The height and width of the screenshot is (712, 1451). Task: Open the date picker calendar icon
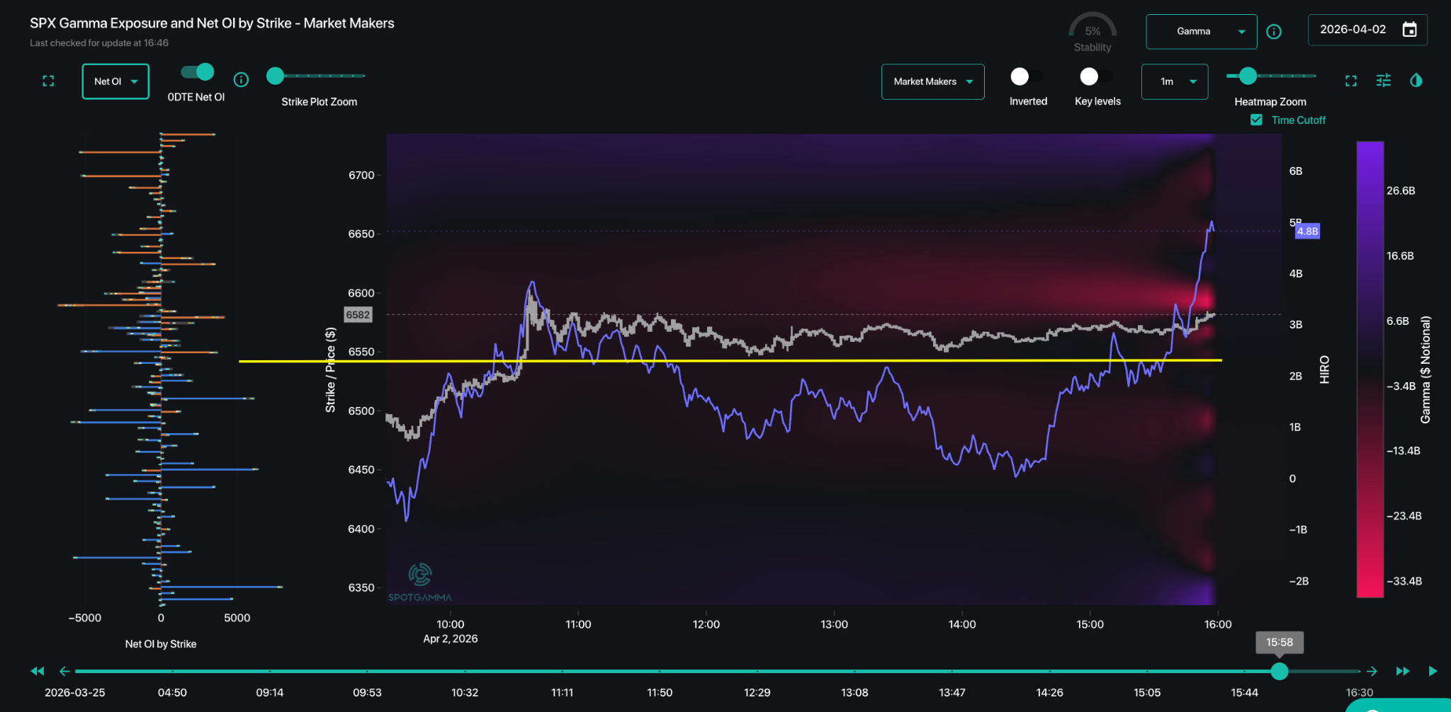click(1410, 30)
